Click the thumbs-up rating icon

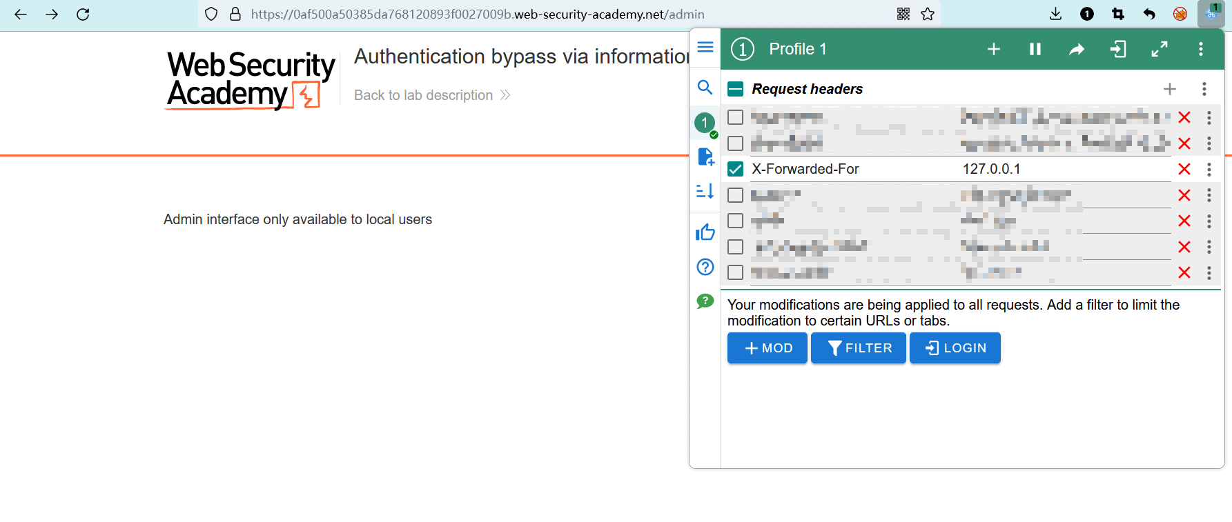pos(705,232)
